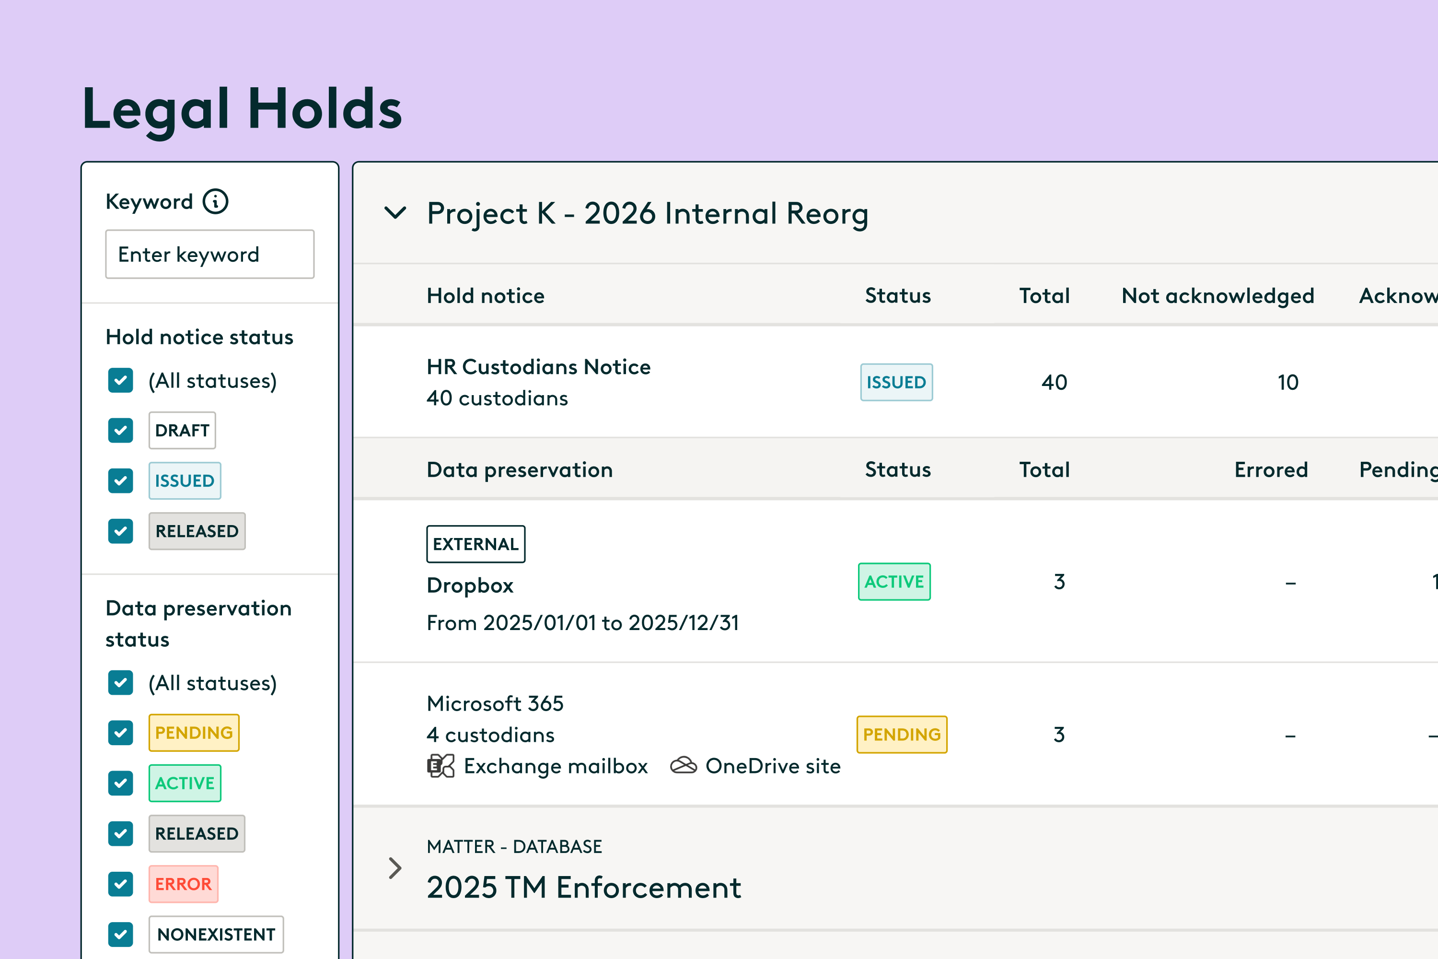
Task: Toggle the ISSUED hold notice checkbox
Action: tap(120, 481)
